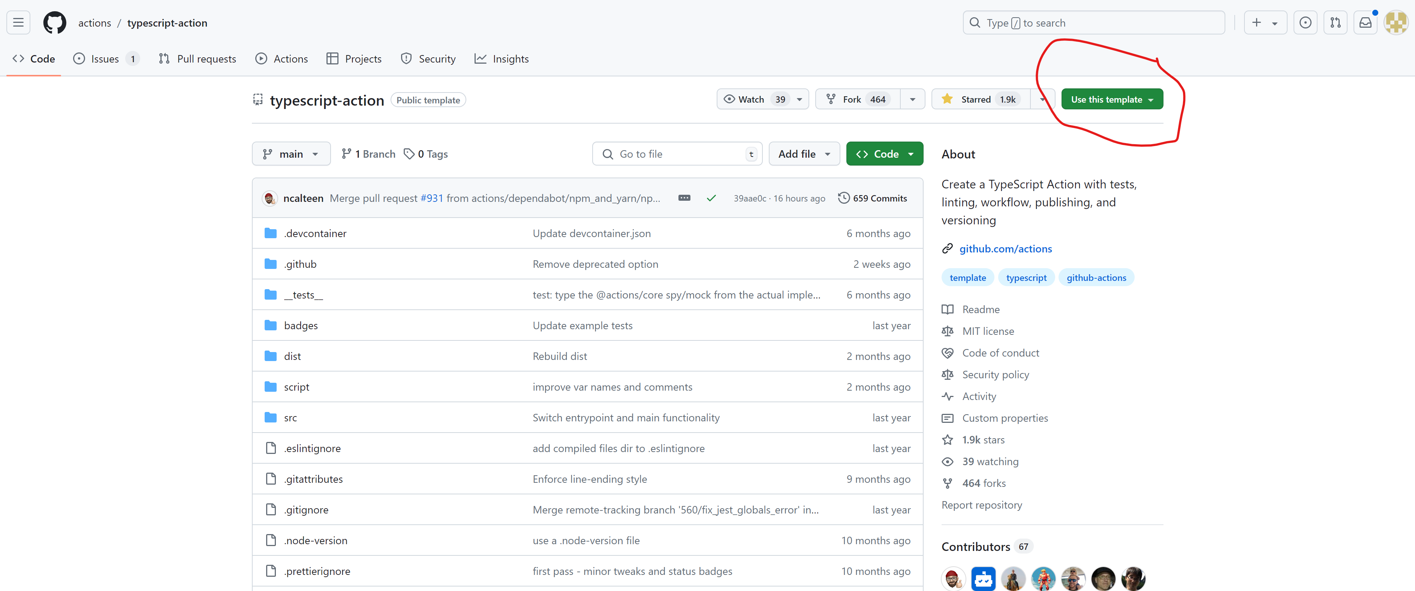Expand commit message ellipsis button

684,197
